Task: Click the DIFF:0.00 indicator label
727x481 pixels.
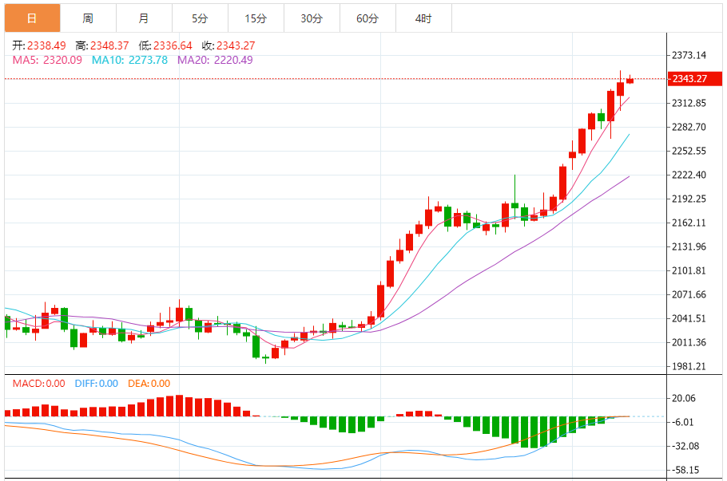Action: [97, 384]
